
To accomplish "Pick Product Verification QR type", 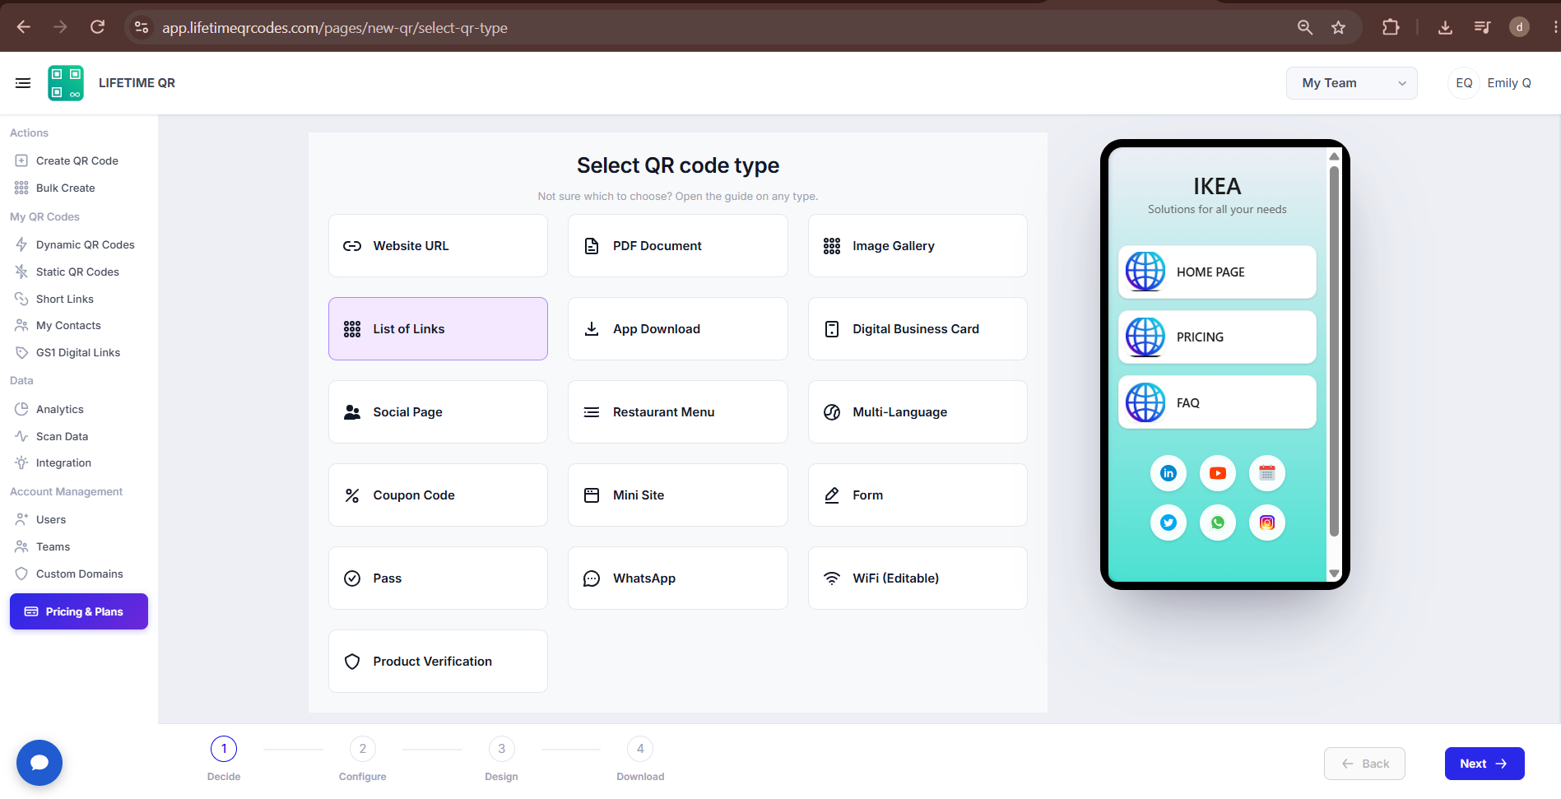I will (438, 662).
